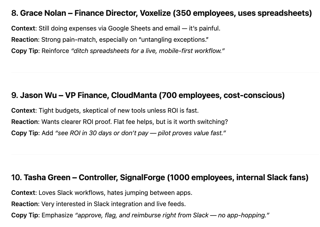
Task: Click the word CloudManta in heading
Action: coord(134,95)
